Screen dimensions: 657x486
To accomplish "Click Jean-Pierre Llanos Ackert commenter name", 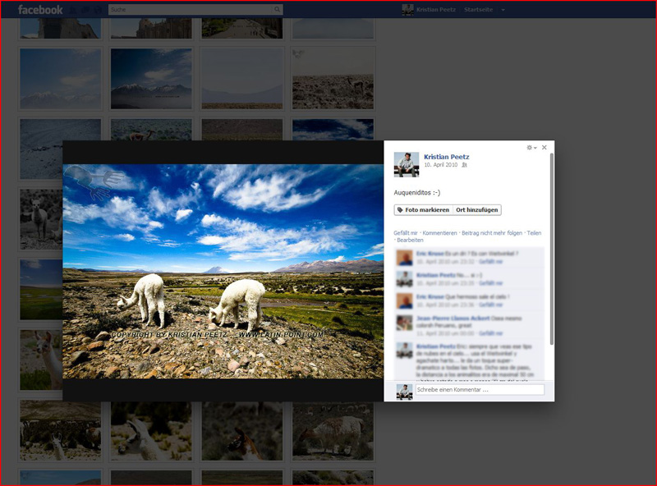I will (x=453, y=319).
